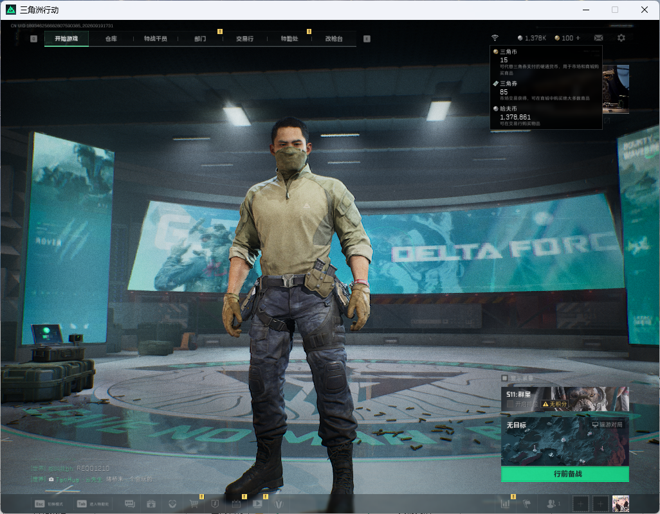The height and width of the screenshot is (514, 660).
Task: Open the heart favorites icon
Action: [172, 504]
